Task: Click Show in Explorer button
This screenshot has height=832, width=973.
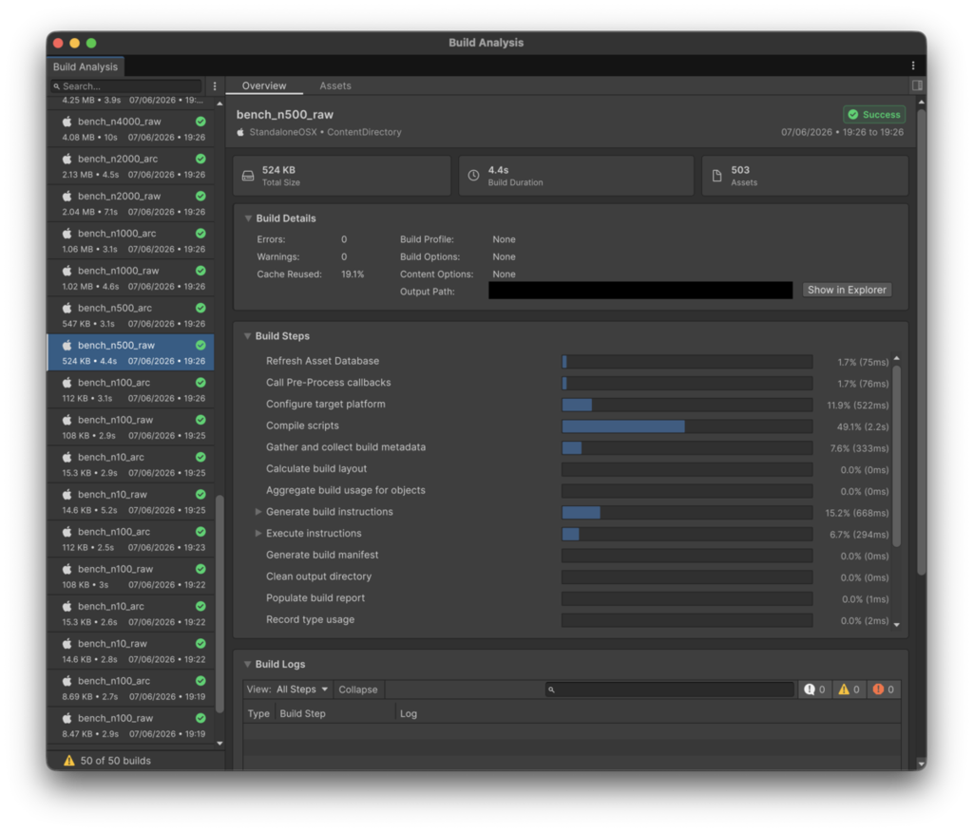Action: (x=847, y=290)
